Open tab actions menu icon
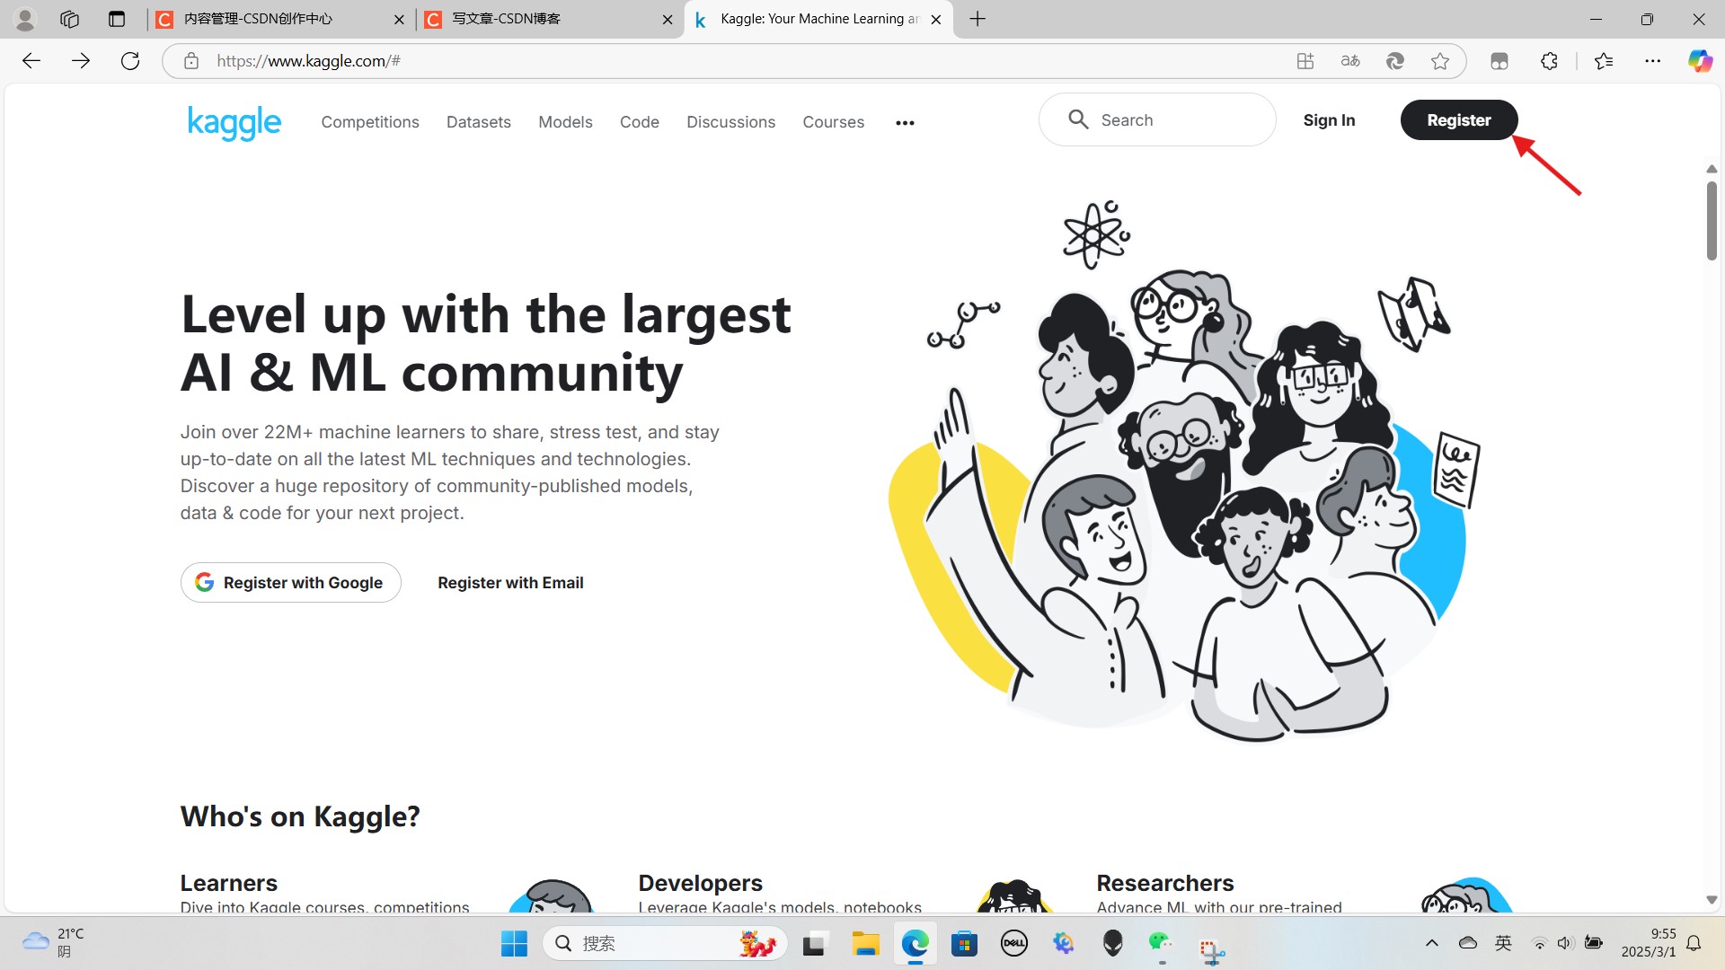 pyautogui.click(x=117, y=19)
